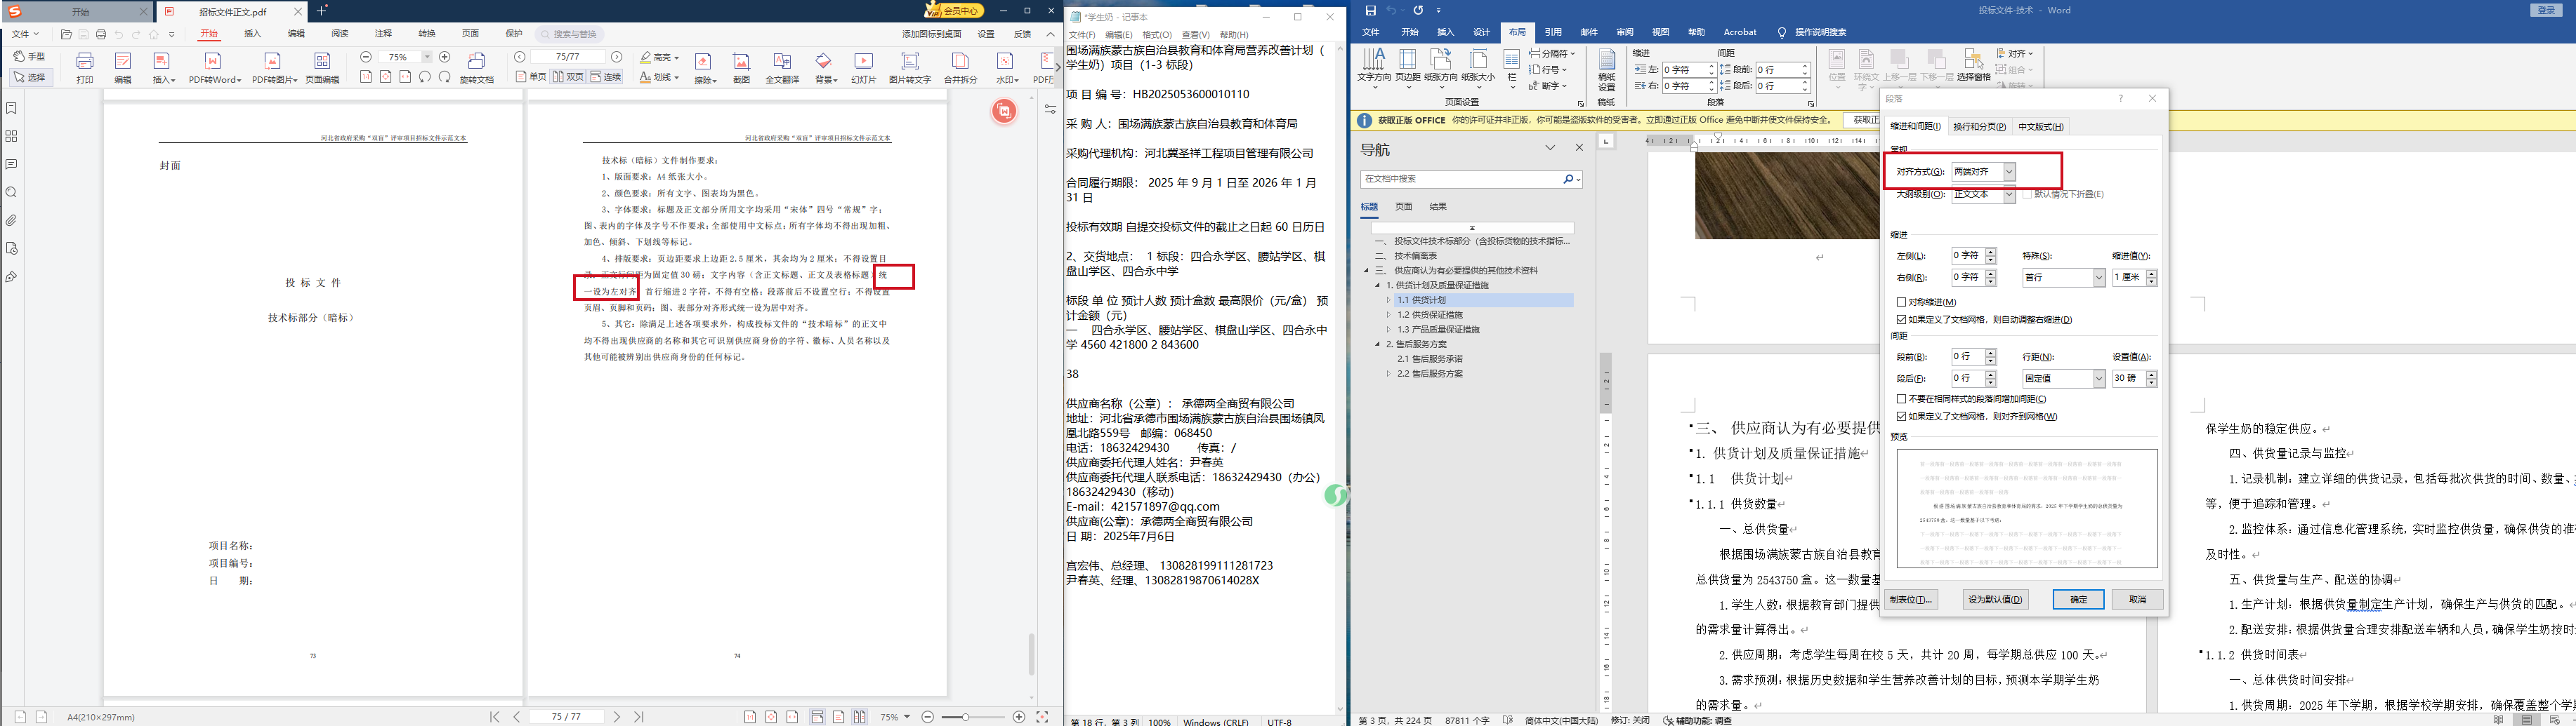The image size is (2576, 726).
Task: Click OK (确定) in paragraph dialog
Action: point(2078,599)
